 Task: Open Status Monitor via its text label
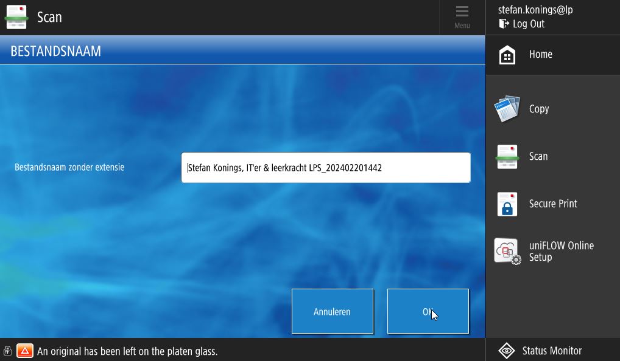pyautogui.click(x=552, y=351)
